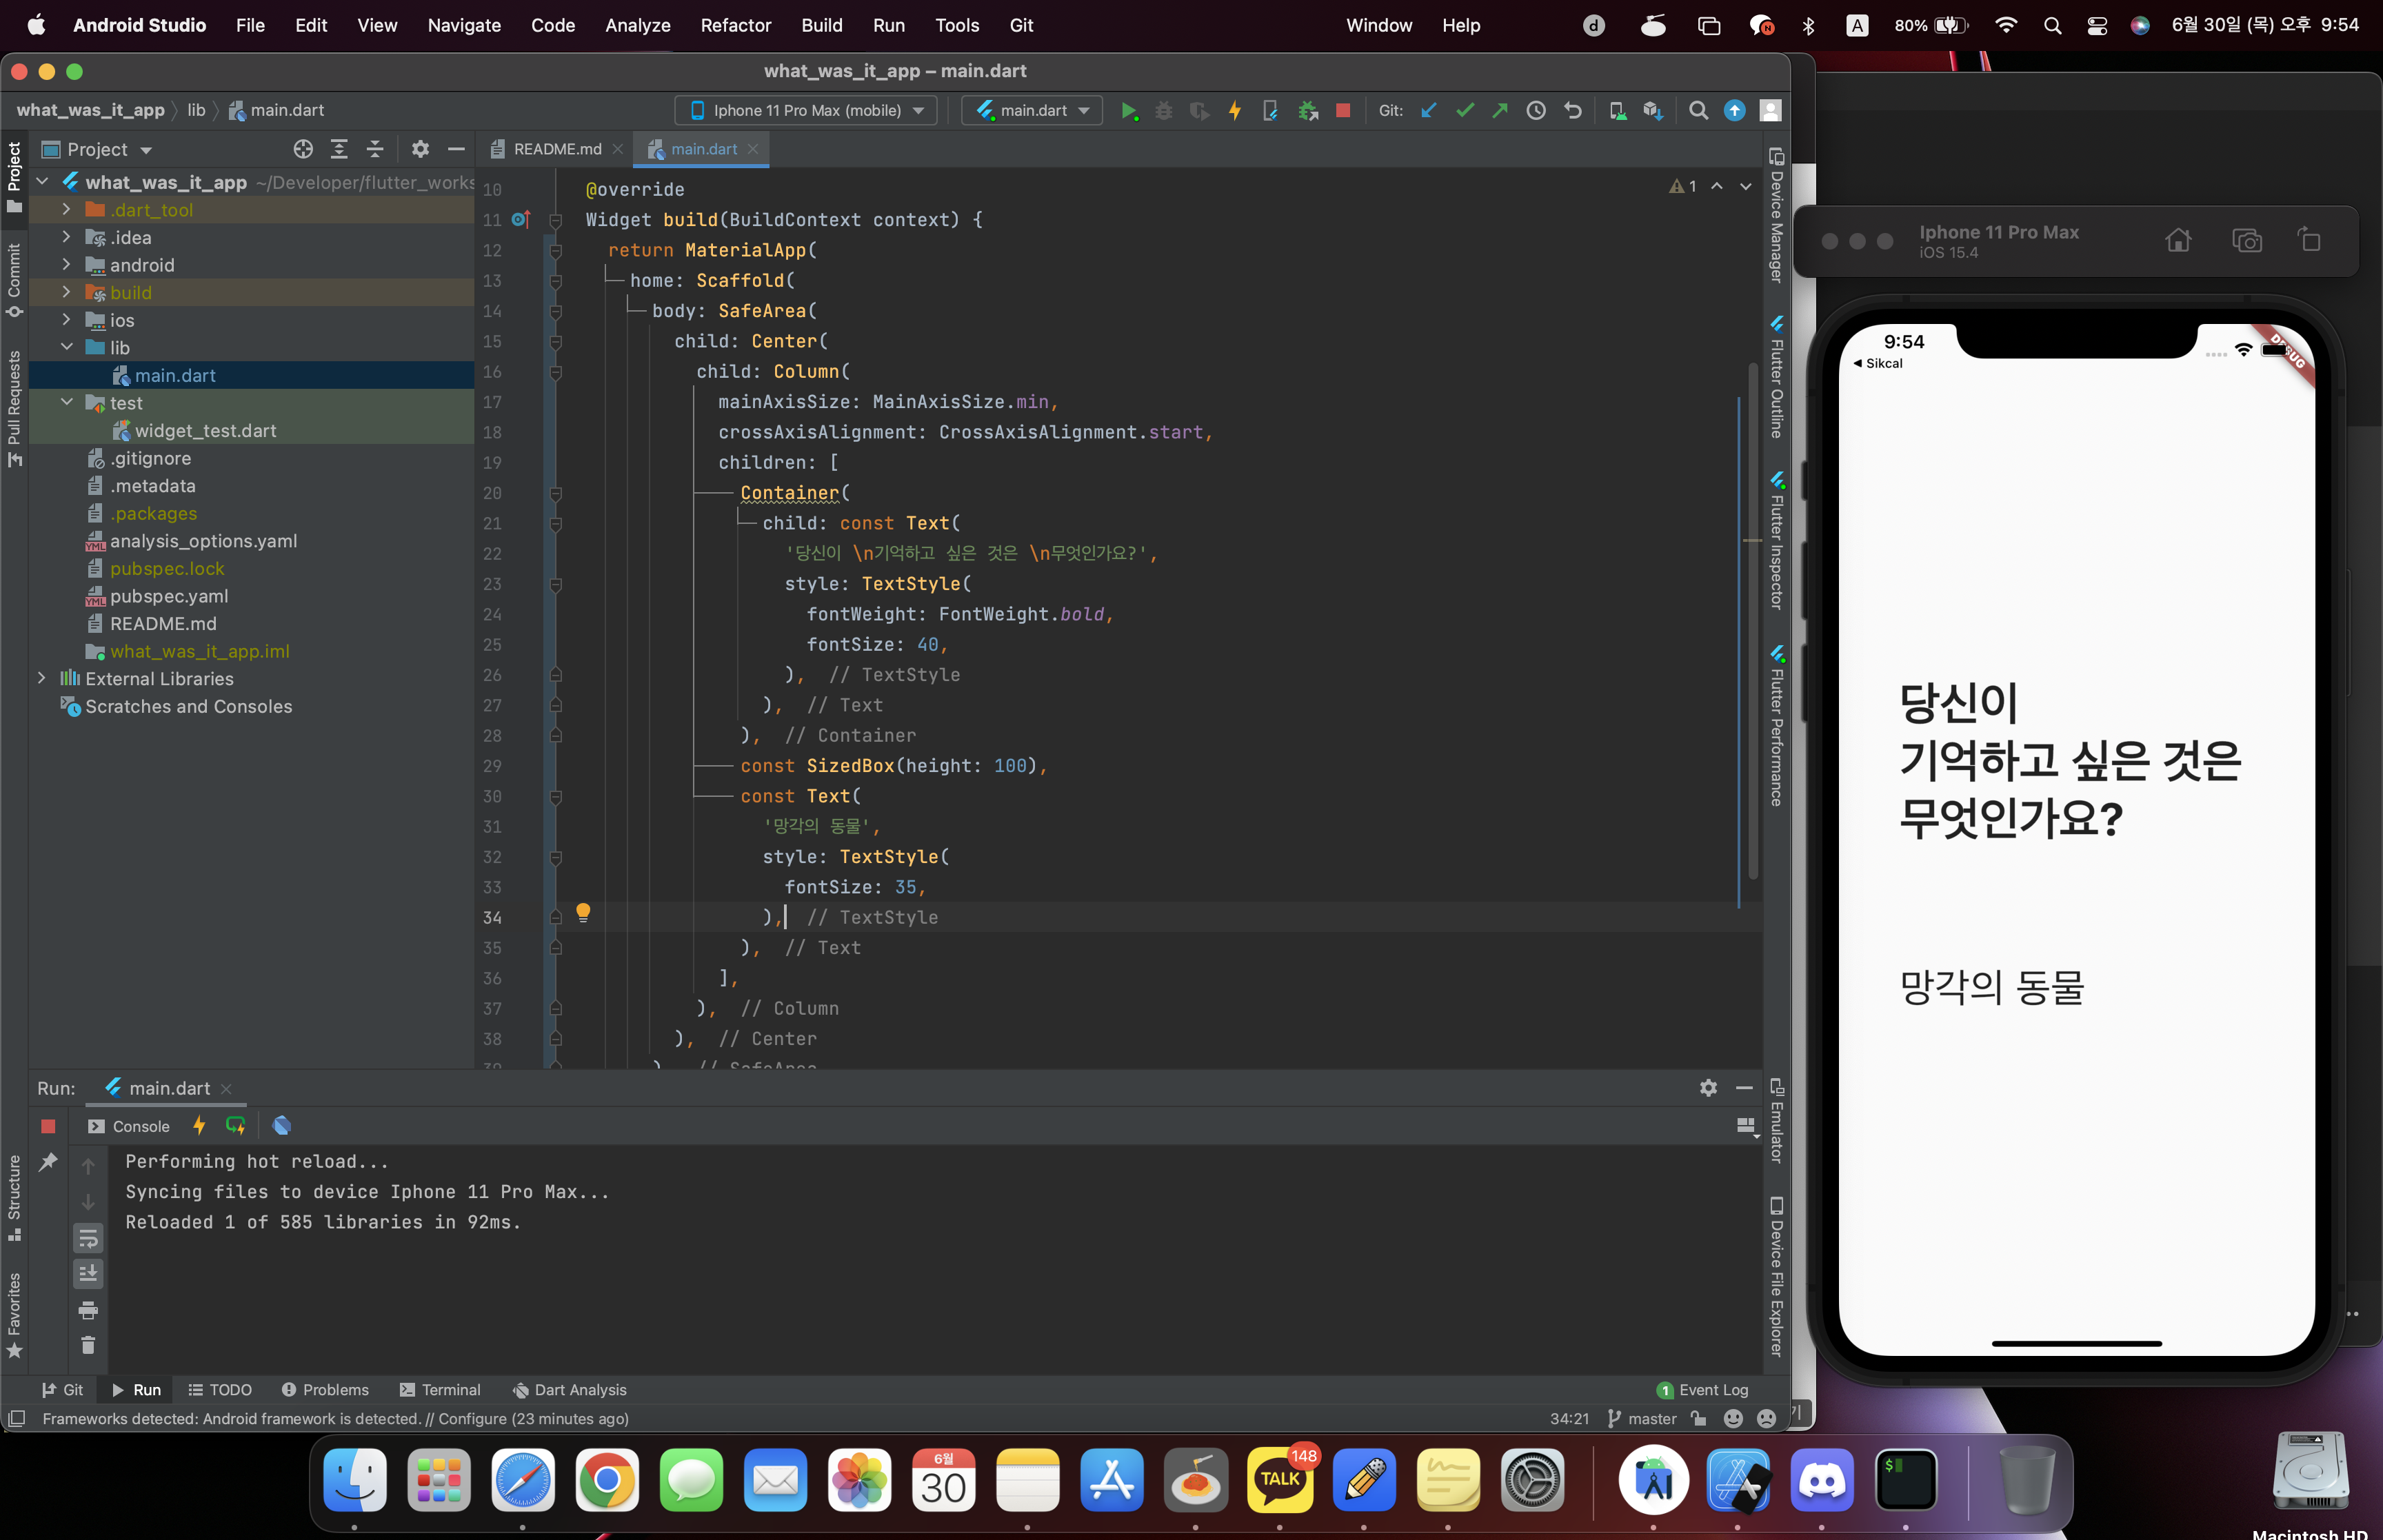This screenshot has height=1540, width=2383.
Task: Open Device Manager from the toolbar
Action: tap(1617, 111)
